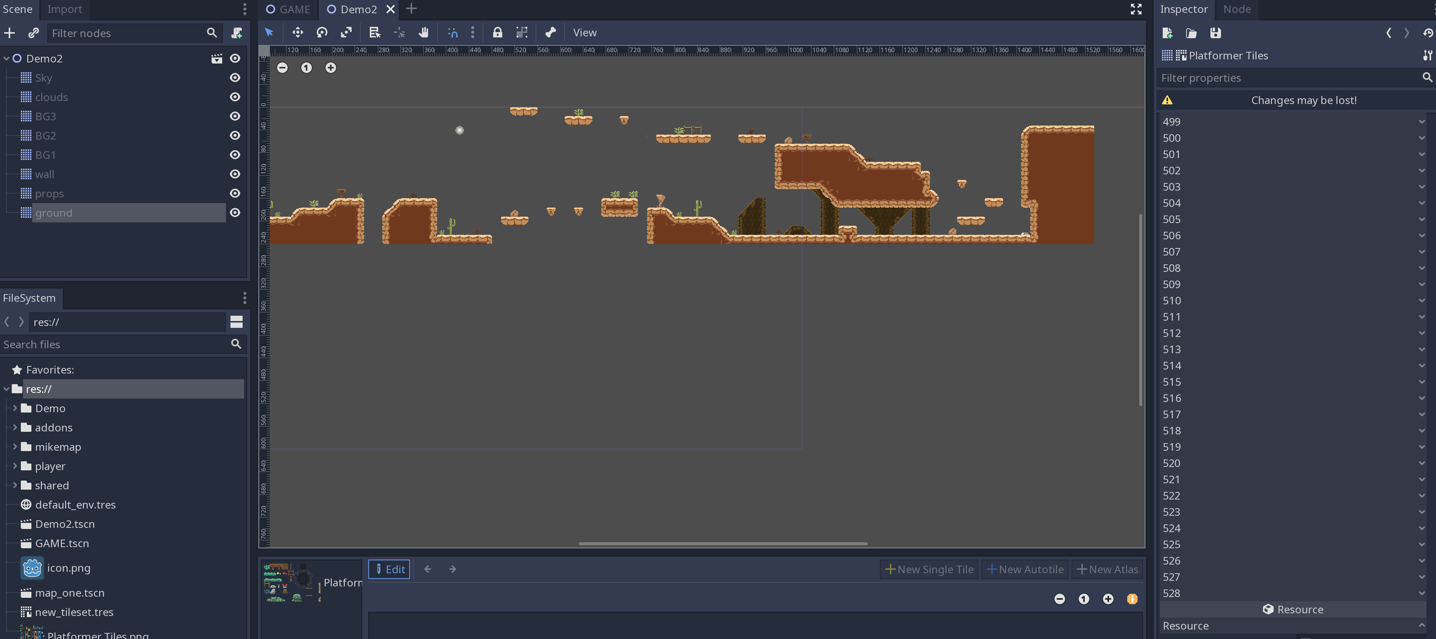This screenshot has height=639, width=1436.
Task: Activate the Pan tool
Action: click(424, 32)
